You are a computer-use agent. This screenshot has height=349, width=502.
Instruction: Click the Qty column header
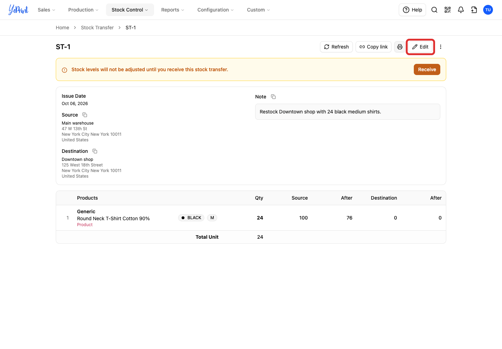(259, 198)
